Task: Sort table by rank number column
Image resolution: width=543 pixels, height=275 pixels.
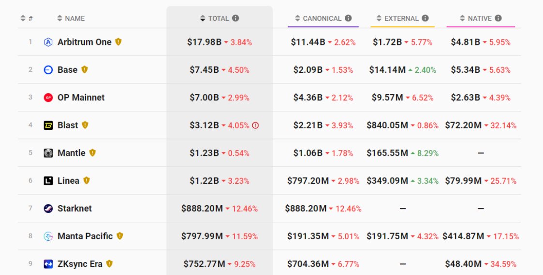Action: (26, 18)
